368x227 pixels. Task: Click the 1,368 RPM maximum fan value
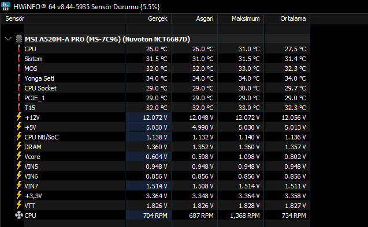pos(245,215)
